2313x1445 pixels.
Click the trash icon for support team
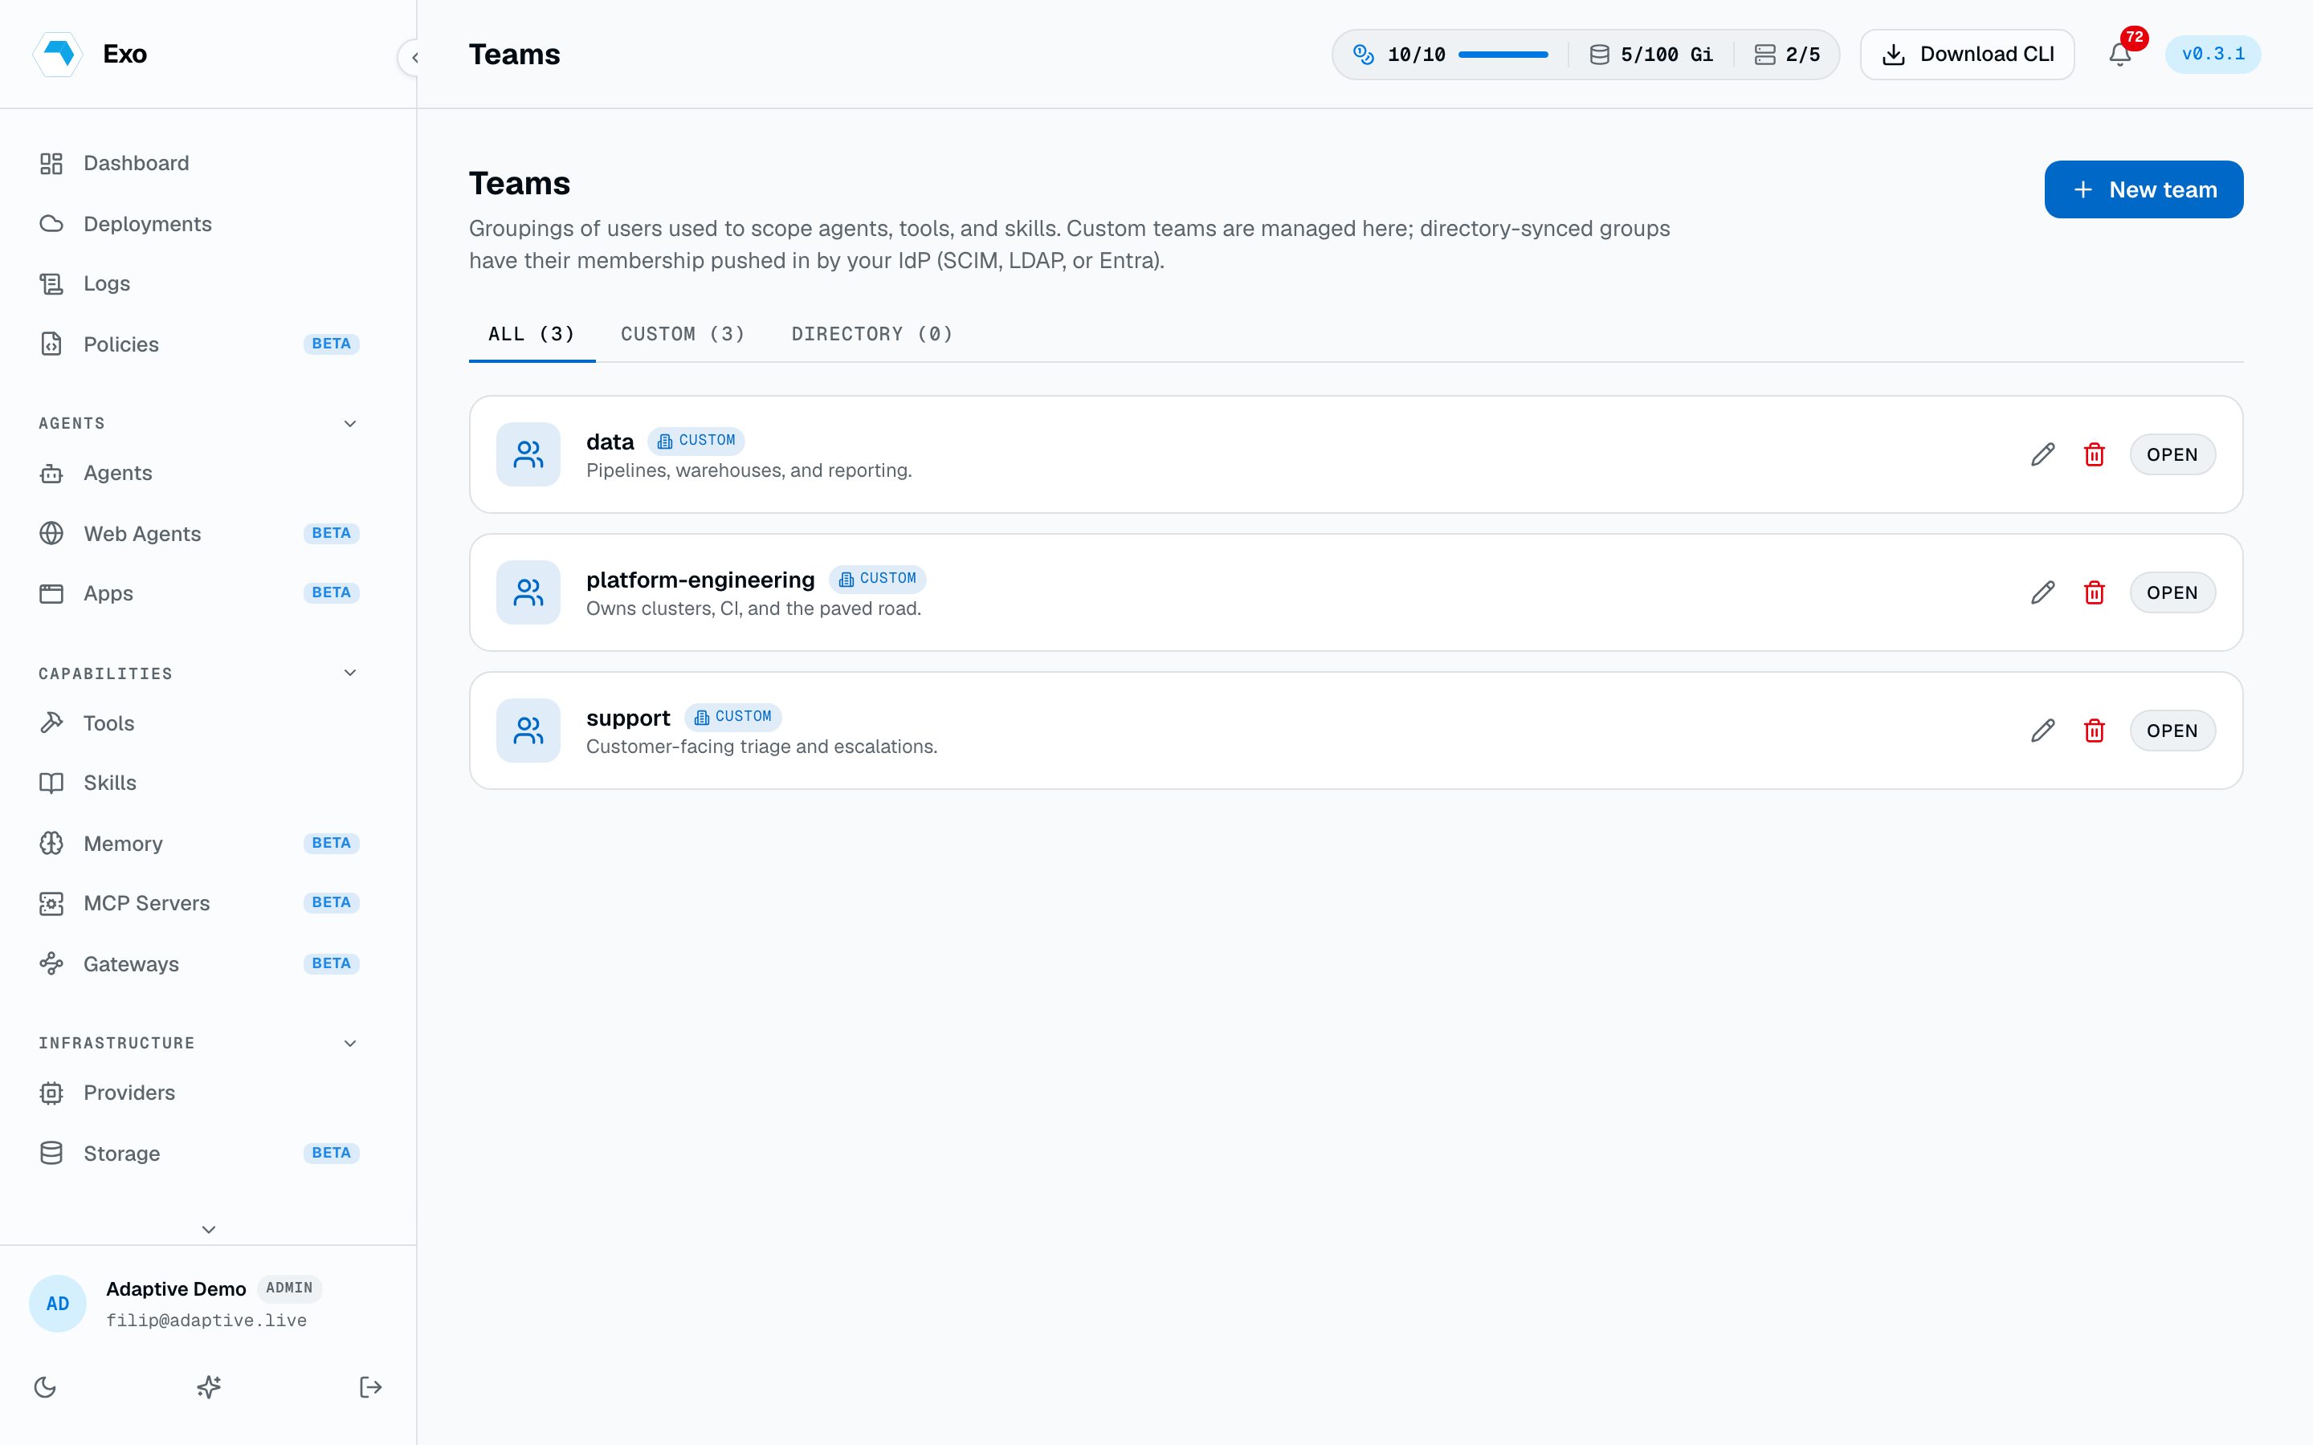[2094, 731]
